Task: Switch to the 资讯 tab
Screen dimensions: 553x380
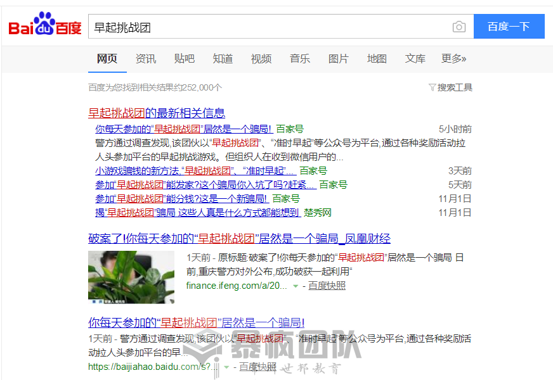Action: 146,59
